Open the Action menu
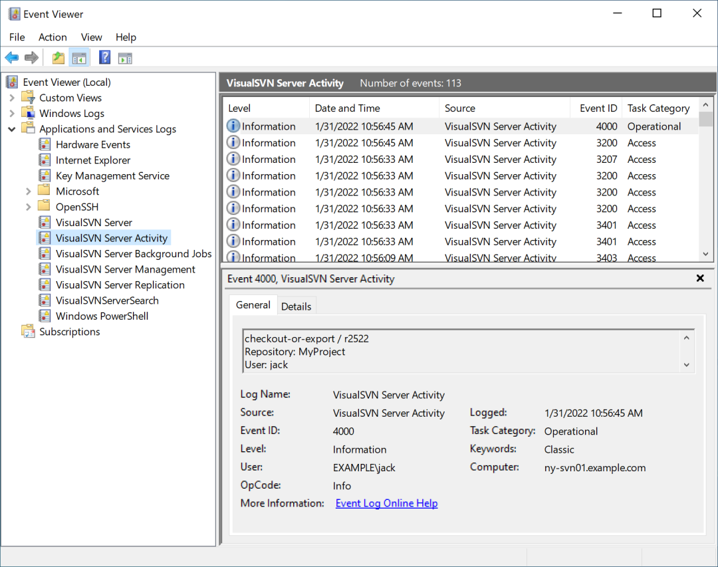Screen dimensions: 718x567 (53, 37)
